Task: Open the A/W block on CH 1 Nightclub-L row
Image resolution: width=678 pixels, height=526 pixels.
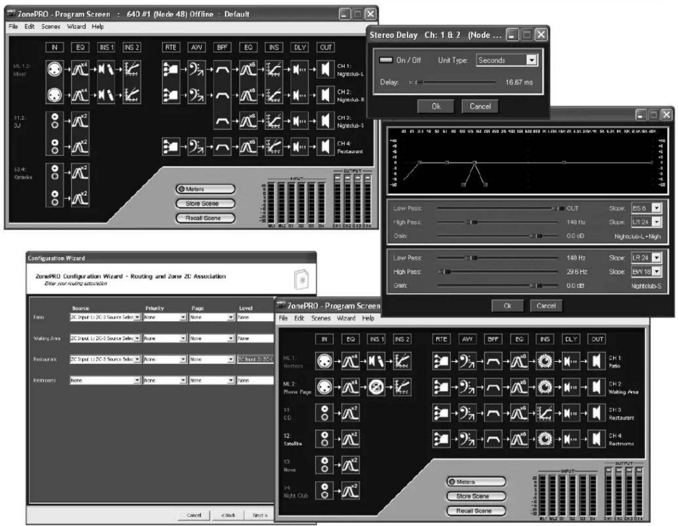Action: pyautogui.click(x=196, y=69)
